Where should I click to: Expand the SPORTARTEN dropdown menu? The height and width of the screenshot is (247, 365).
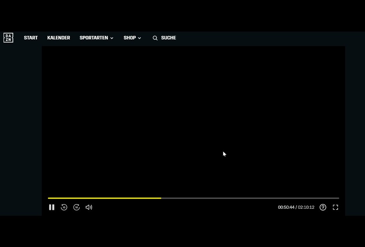pos(96,38)
